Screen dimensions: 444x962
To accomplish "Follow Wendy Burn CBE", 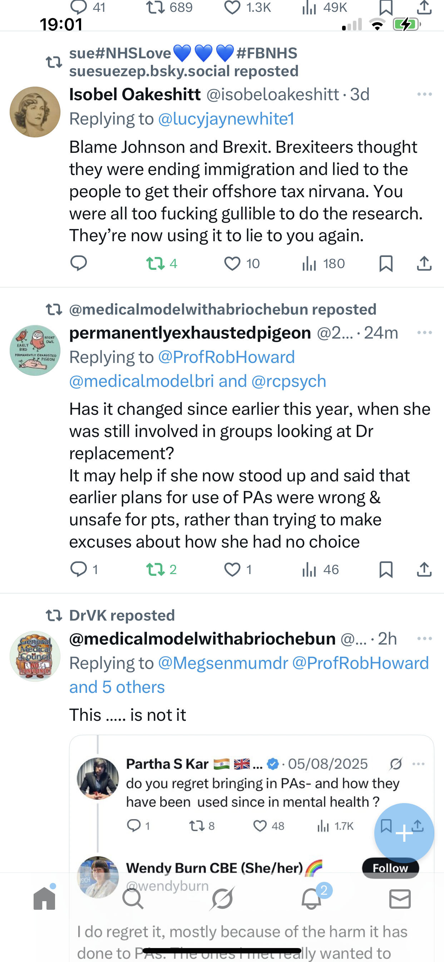I will [390, 868].
